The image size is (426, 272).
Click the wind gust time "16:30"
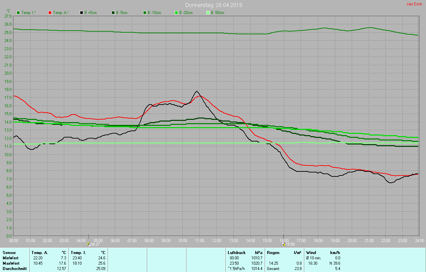[x=313, y=263]
